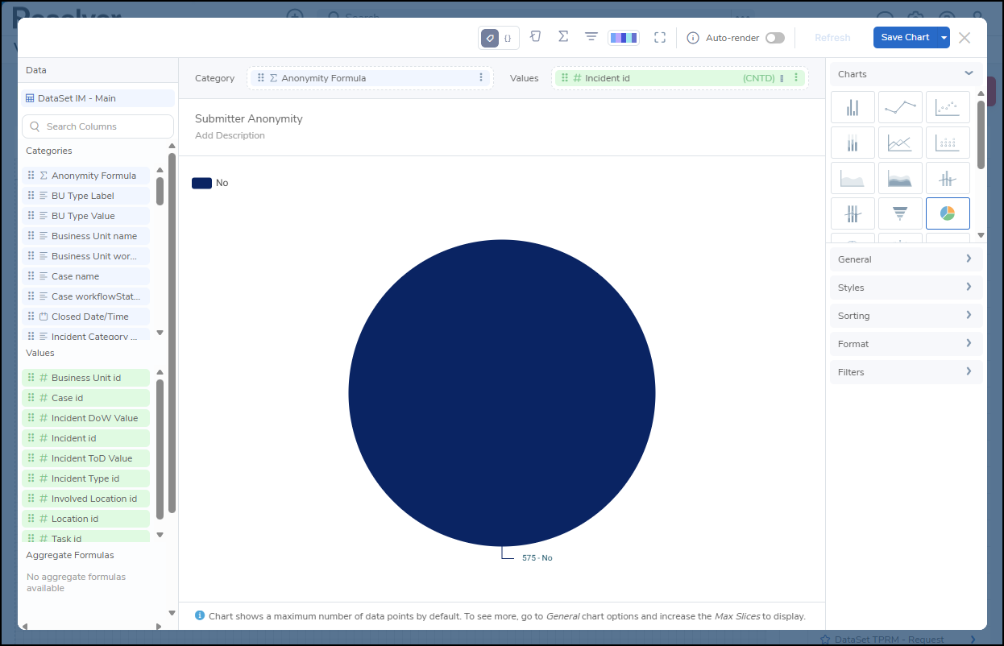Image resolution: width=1004 pixels, height=646 pixels.
Task: Select the area chart type
Action: pos(853,178)
